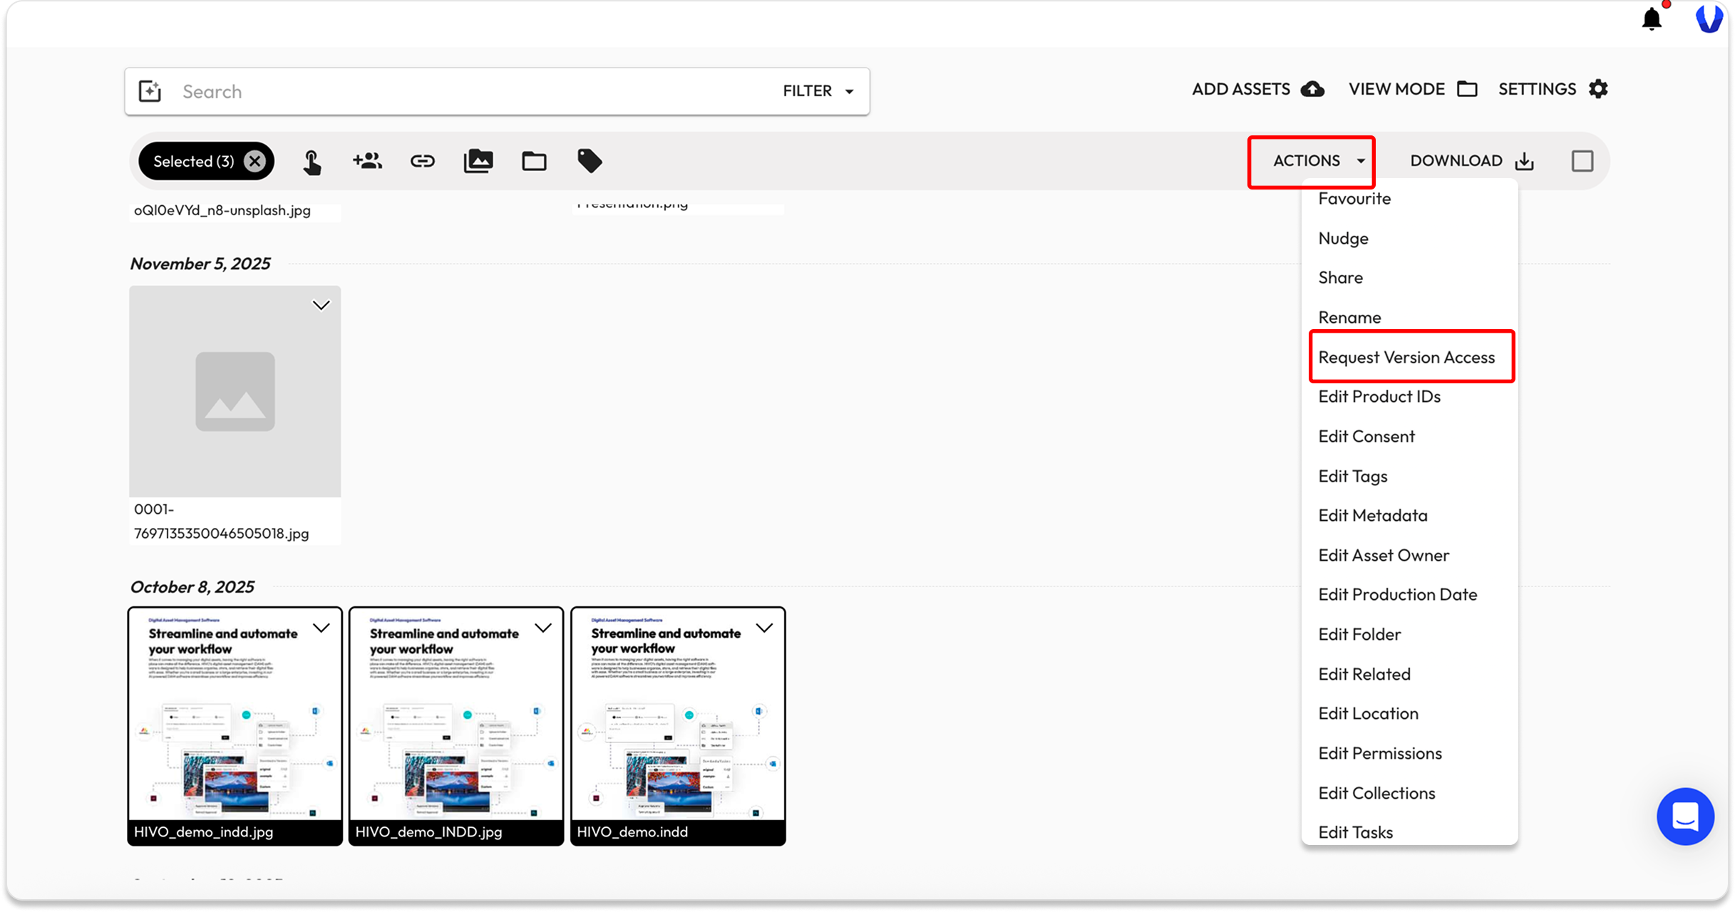Open the FILTER dropdown

pyautogui.click(x=818, y=91)
